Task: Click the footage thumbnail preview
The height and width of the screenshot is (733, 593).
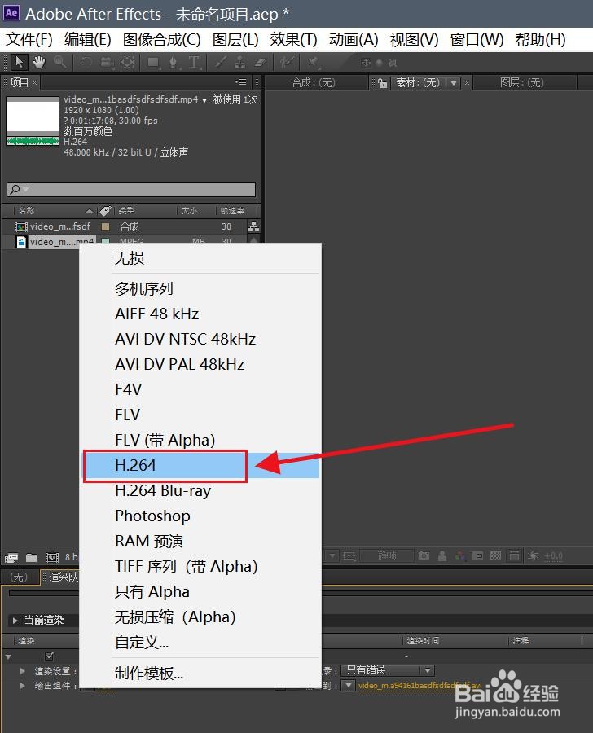Action: tap(33, 121)
